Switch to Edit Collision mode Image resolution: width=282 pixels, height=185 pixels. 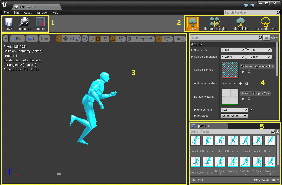coord(240,23)
